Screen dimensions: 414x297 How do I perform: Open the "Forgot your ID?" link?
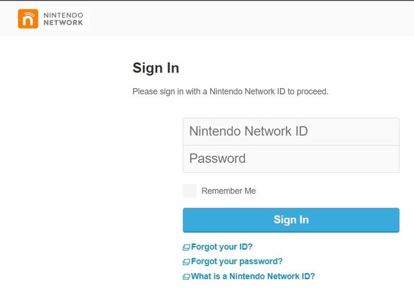click(222, 247)
